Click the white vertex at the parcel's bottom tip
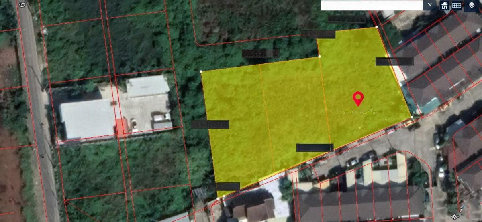 pos(218,198)
